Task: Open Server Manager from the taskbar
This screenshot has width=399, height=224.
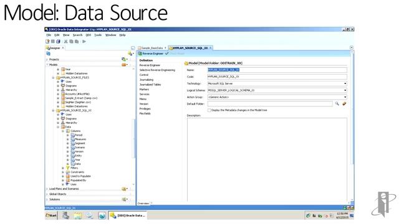Action: click(x=66, y=215)
